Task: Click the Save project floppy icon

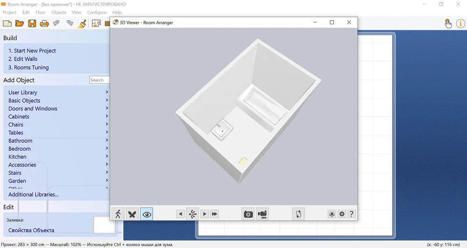Action: tap(32, 23)
